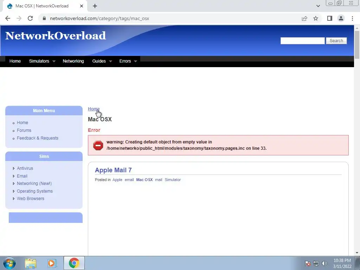Open the NetworkOverload site title

pyautogui.click(x=56, y=36)
